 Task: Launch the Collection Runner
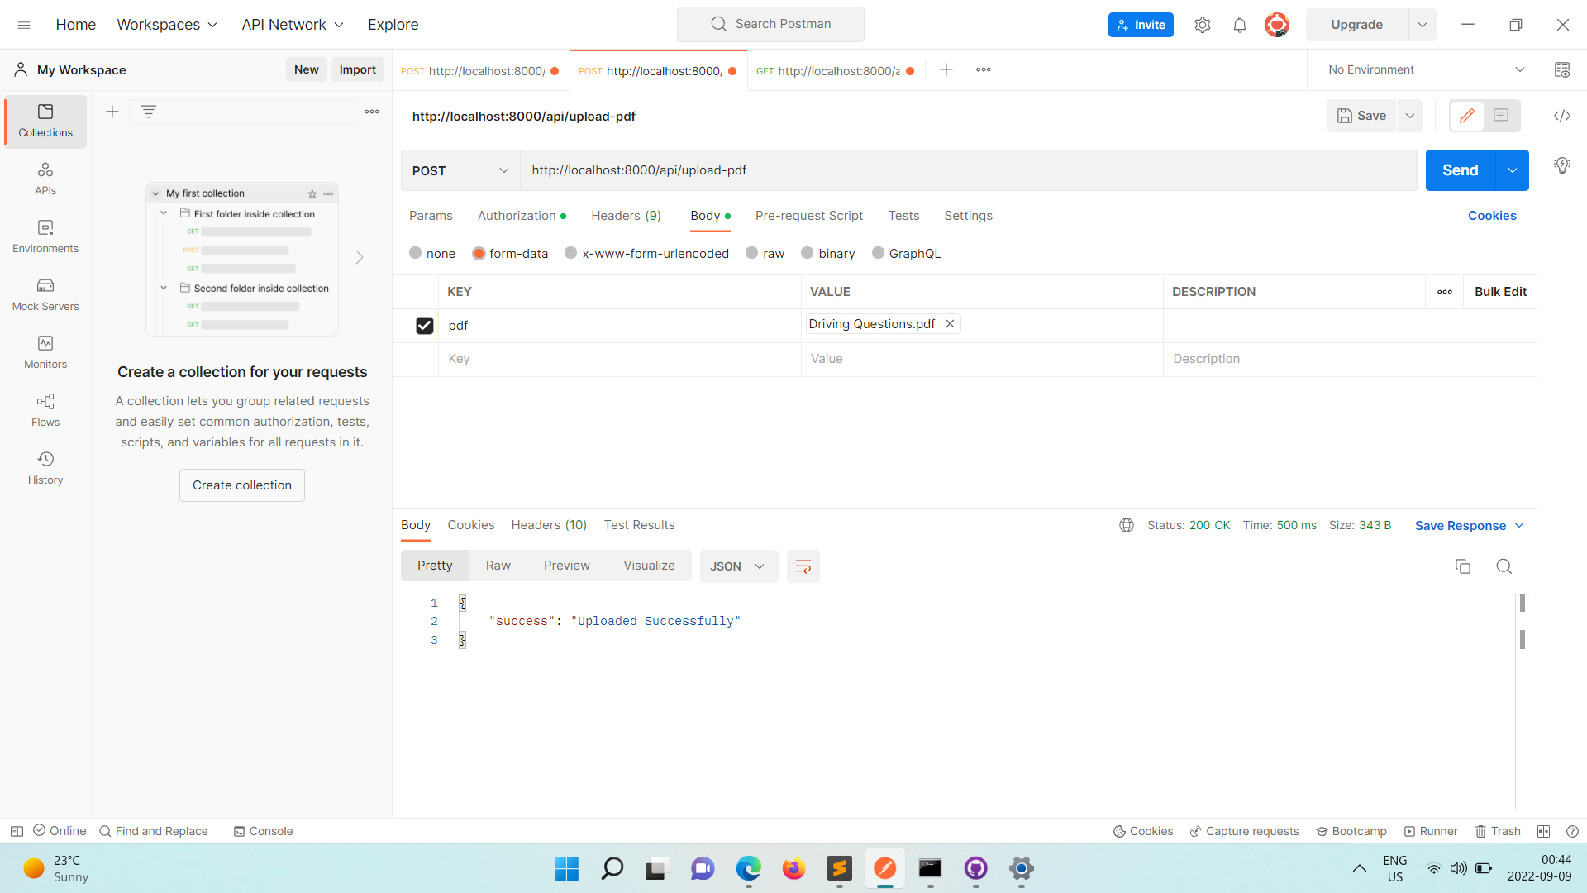point(1431,831)
